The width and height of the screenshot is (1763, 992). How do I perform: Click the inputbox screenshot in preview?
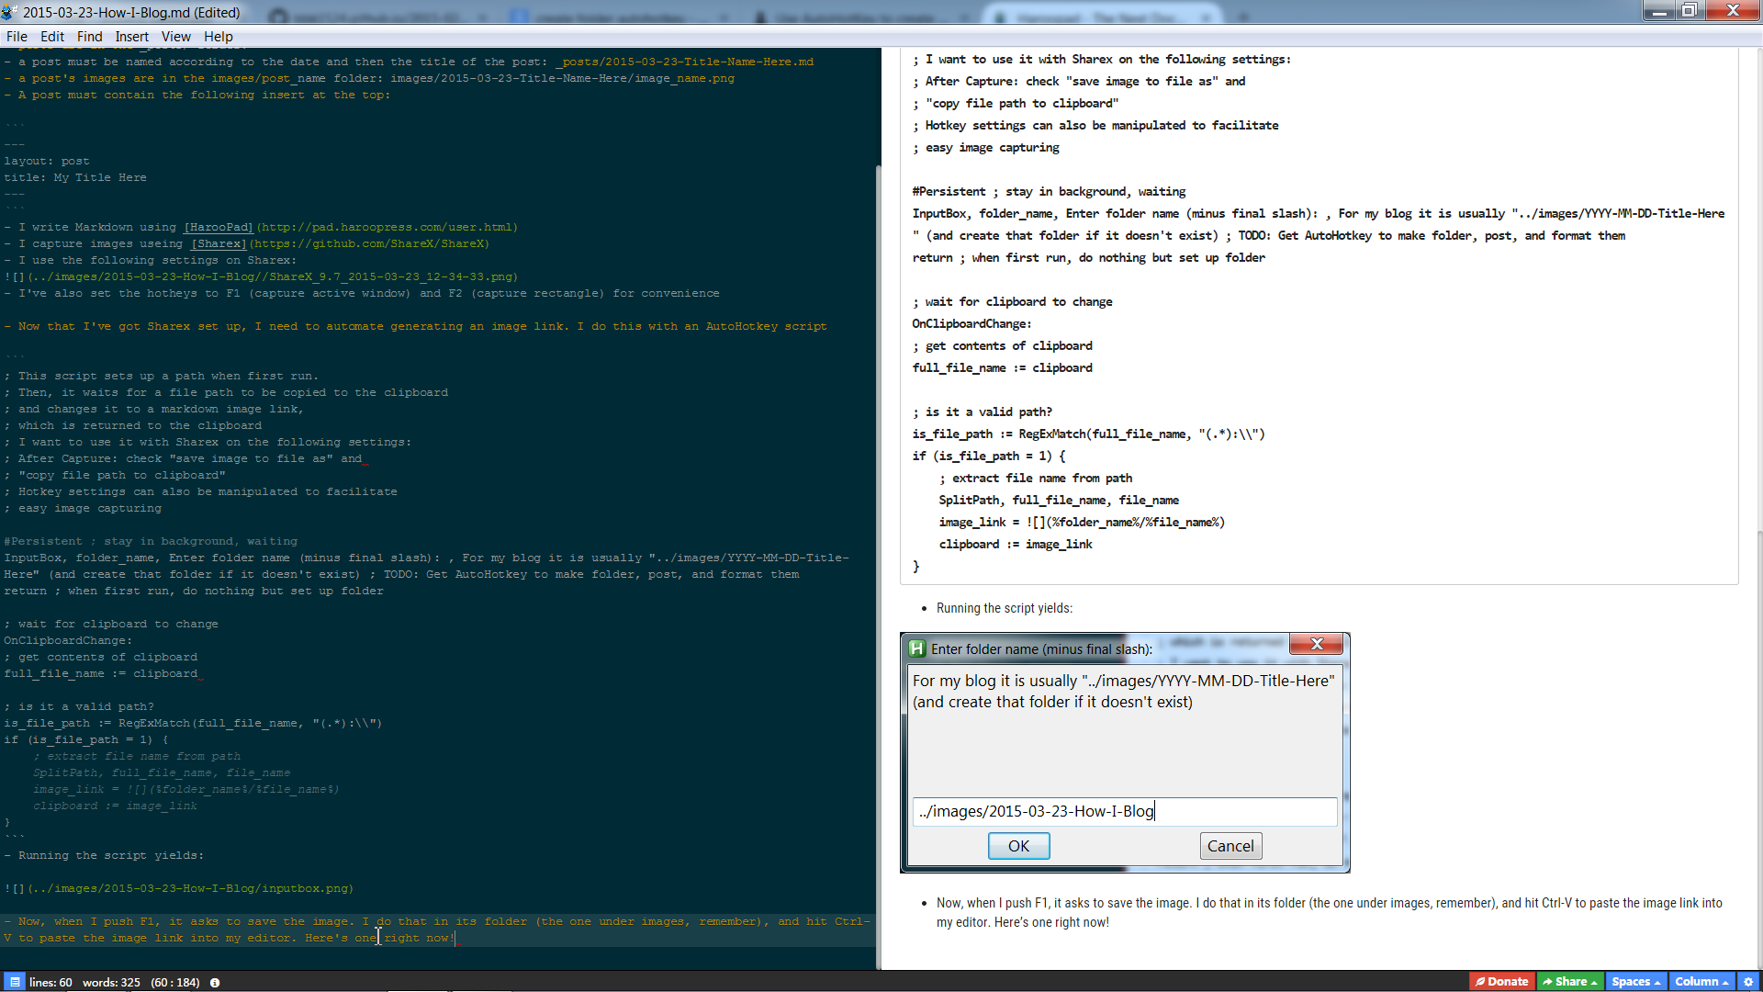click(x=1125, y=752)
